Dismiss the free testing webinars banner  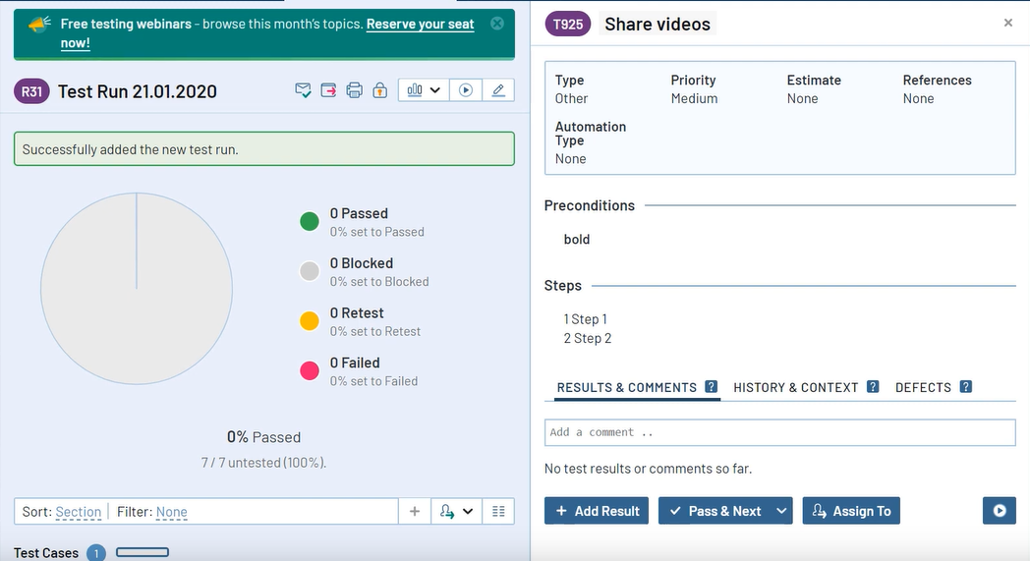click(x=497, y=24)
